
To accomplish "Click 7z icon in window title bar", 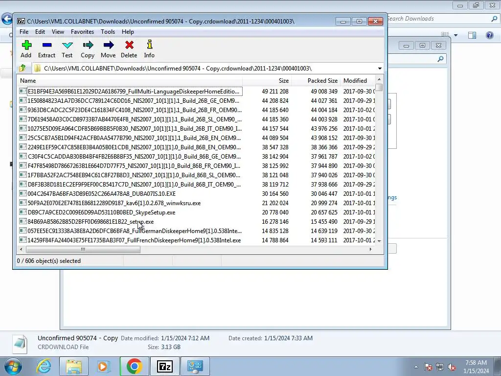I will click(x=21, y=21).
